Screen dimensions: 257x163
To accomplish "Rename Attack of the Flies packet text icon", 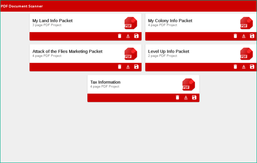I will click(128, 66).
